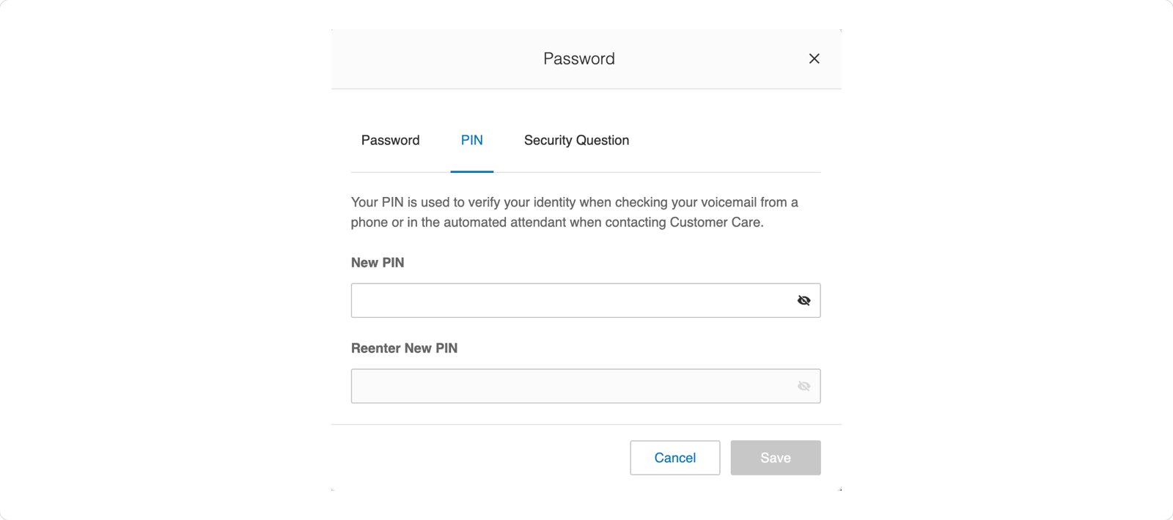Switch to the Password tab
The height and width of the screenshot is (520, 1173).
[390, 140]
